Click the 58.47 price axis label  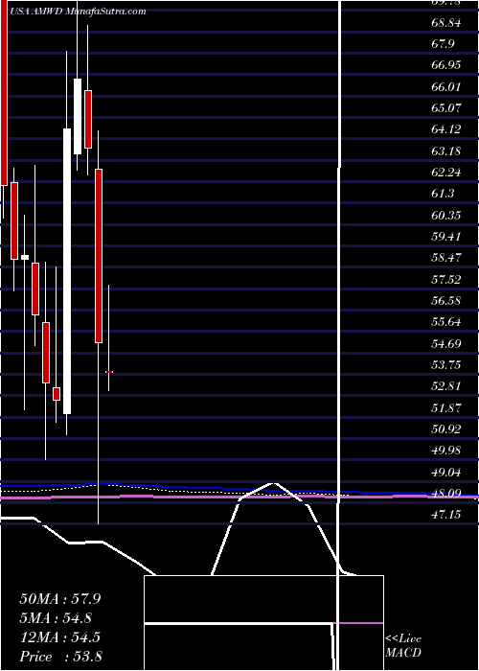(446, 258)
